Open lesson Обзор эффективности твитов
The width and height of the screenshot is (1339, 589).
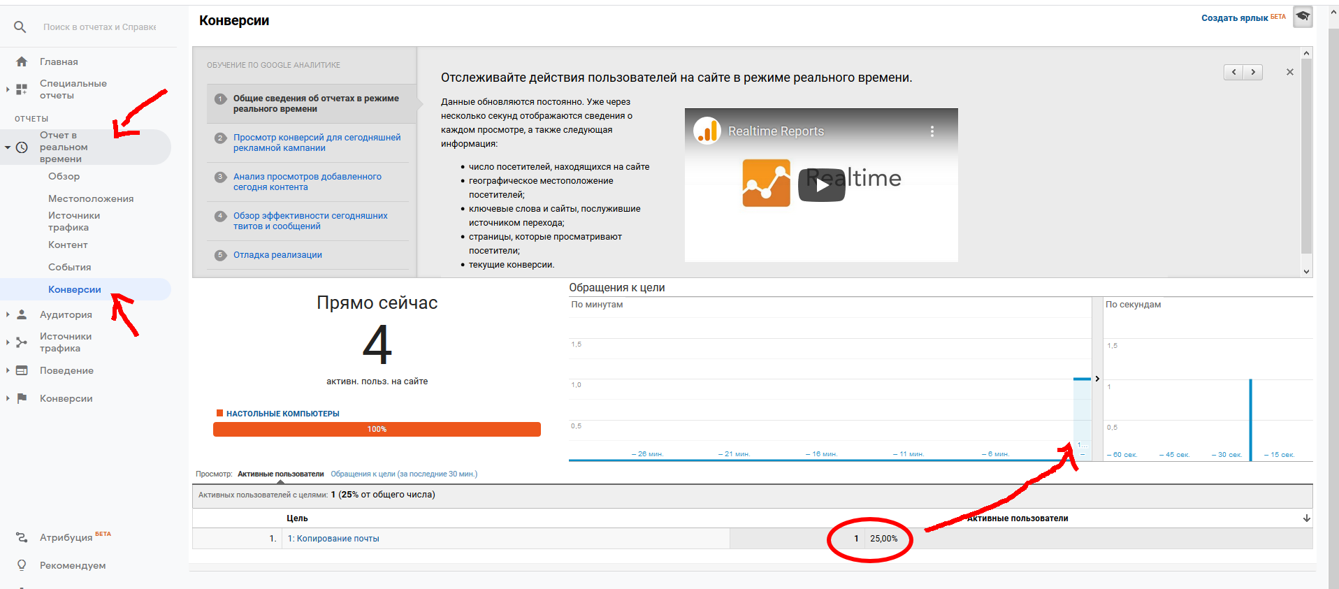coord(310,221)
